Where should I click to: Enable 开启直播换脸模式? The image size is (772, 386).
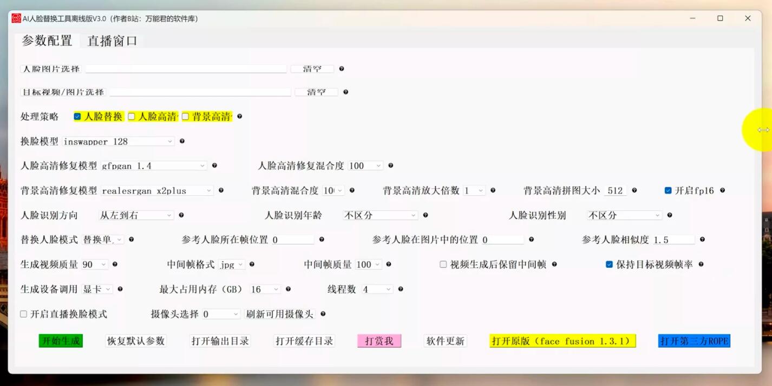click(x=23, y=314)
